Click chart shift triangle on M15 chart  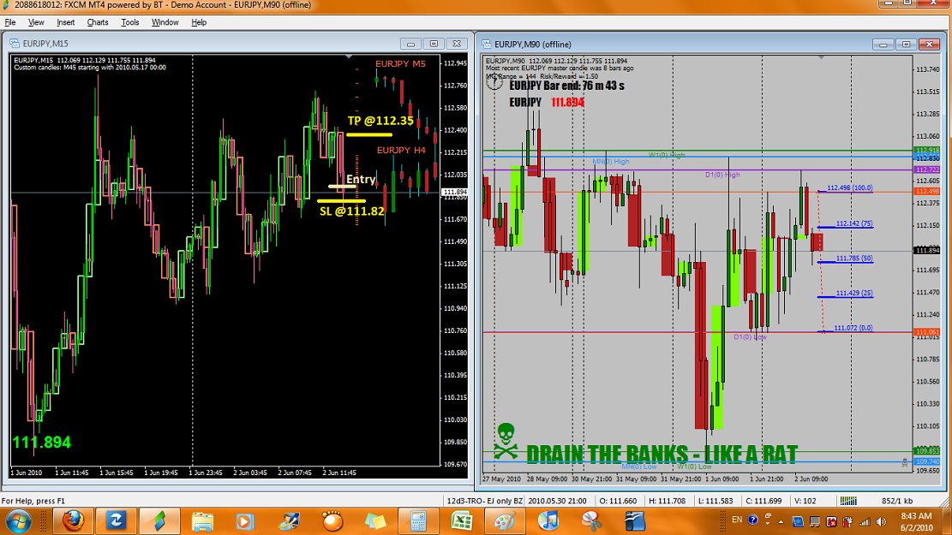(x=349, y=56)
